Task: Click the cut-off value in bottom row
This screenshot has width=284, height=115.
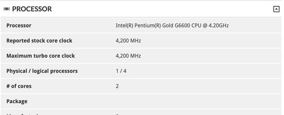Action: pyautogui.click(x=117, y=114)
